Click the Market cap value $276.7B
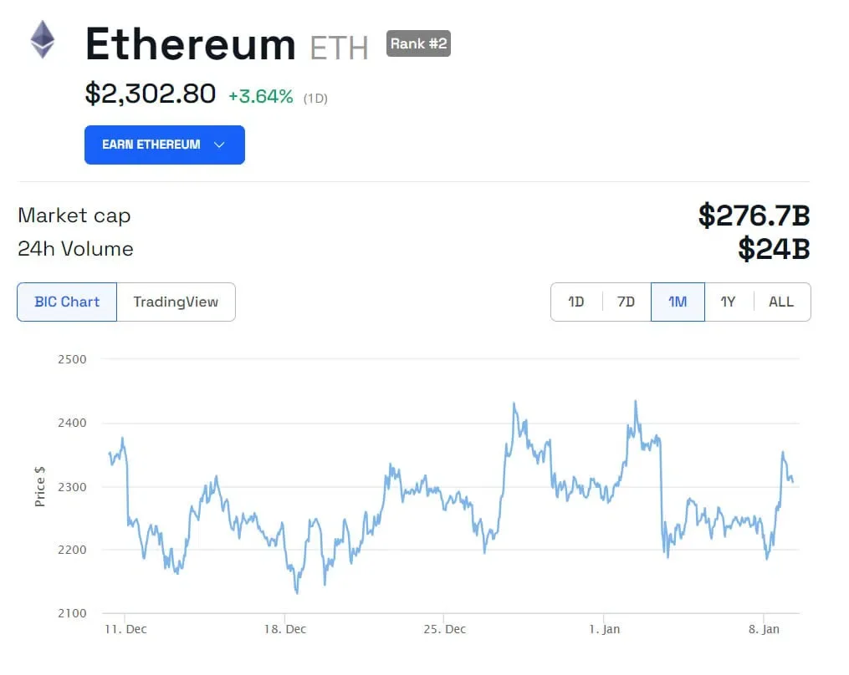The image size is (849, 675). tap(754, 216)
